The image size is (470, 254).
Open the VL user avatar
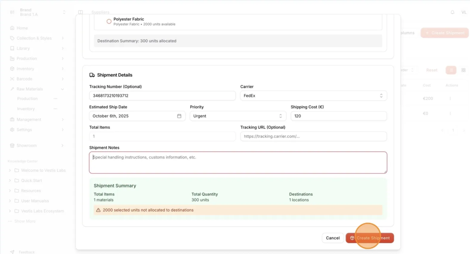464,12
